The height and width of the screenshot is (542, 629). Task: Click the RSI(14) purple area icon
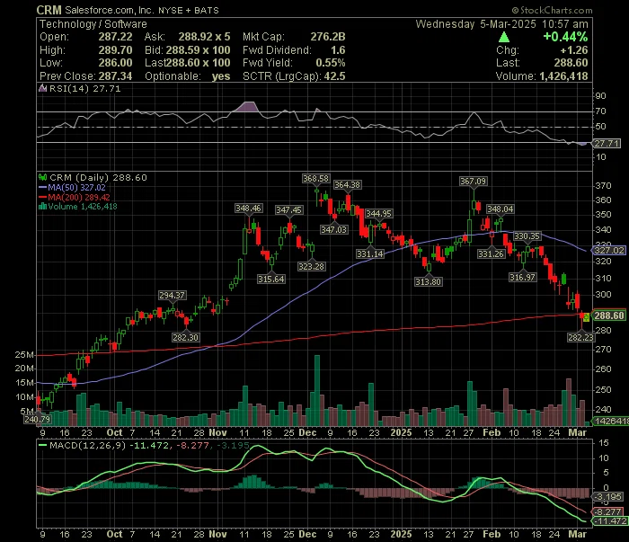pyautogui.click(x=42, y=88)
